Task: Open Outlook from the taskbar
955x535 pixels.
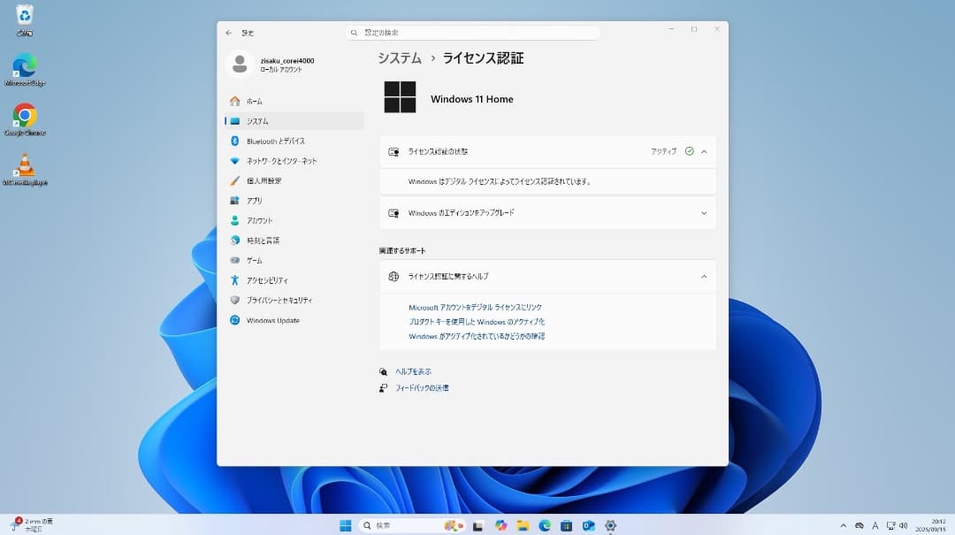Action: [x=588, y=526]
